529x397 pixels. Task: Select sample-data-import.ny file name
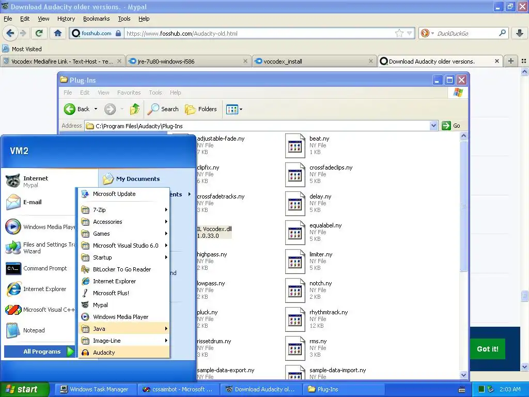(338, 370)
